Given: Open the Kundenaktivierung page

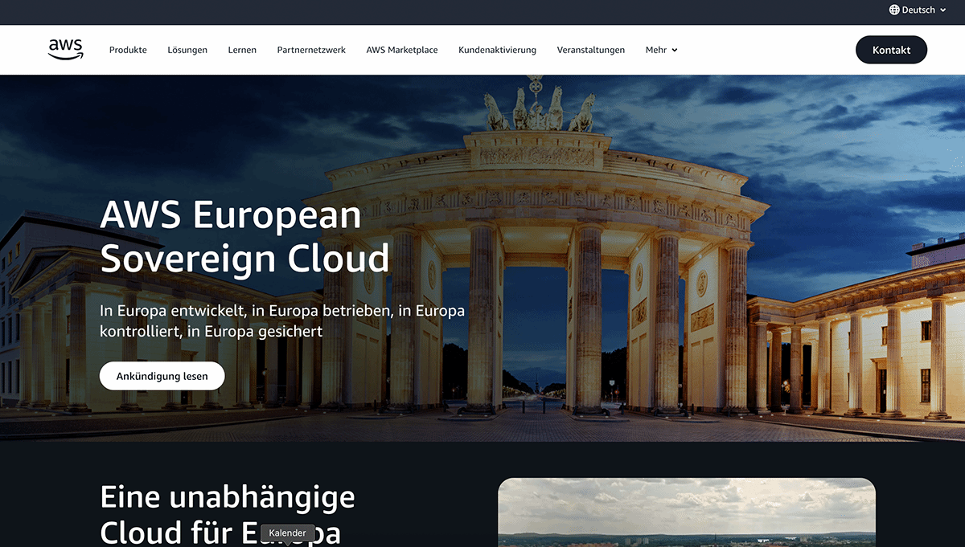Looking at the screenshot, I should (497, 50).
